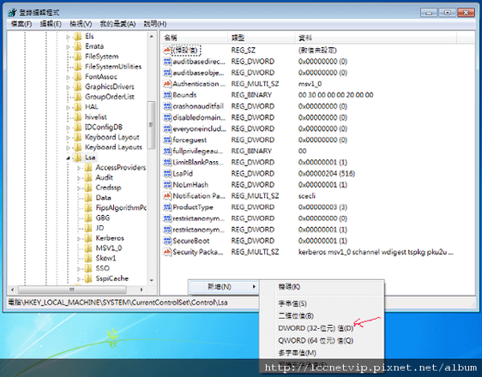Click the tree pane horizontal scrollbar thumb

(72, 290)
